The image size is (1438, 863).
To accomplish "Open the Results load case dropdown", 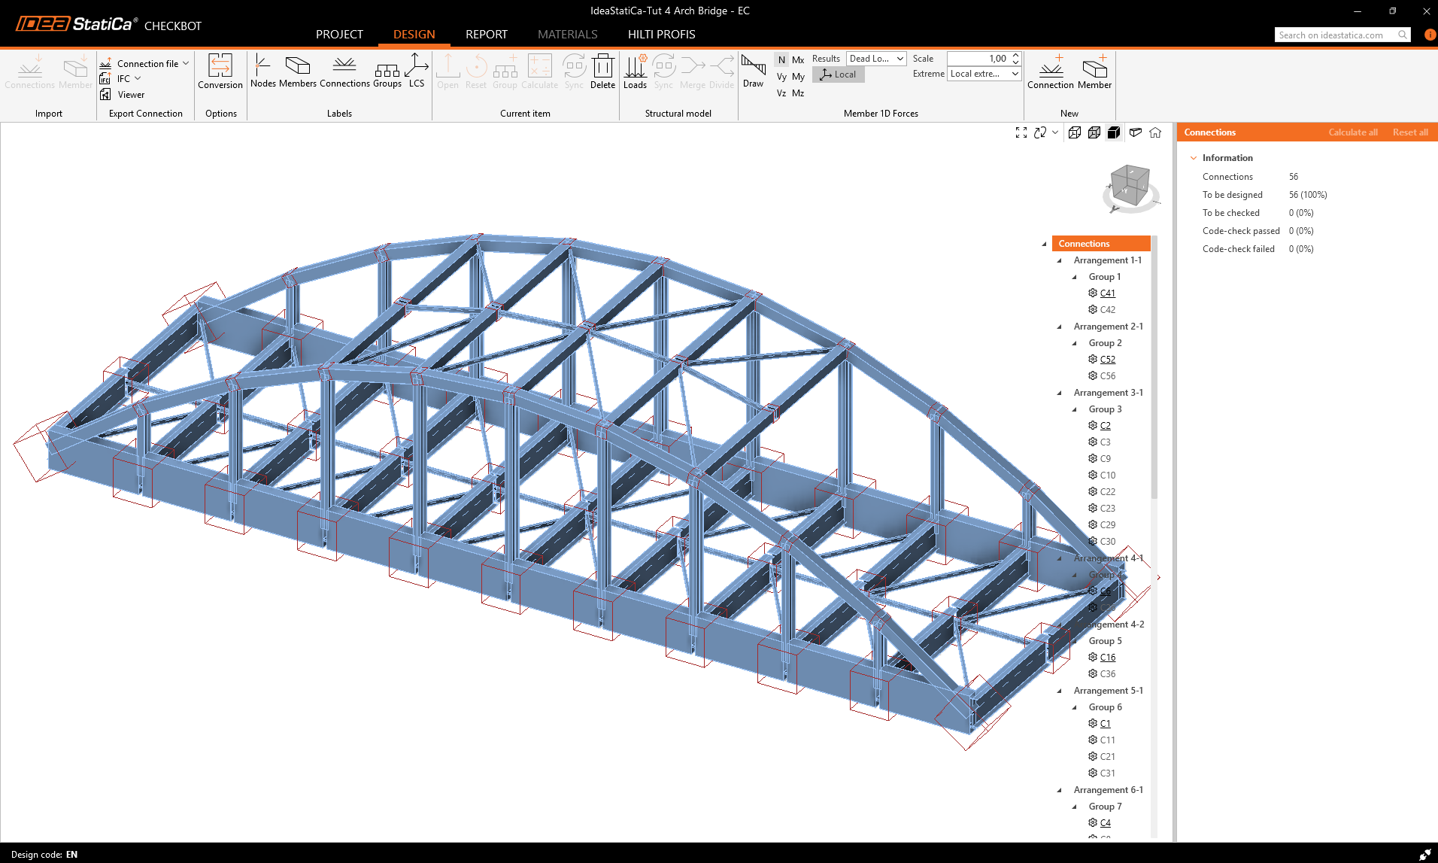I will 876,59.
